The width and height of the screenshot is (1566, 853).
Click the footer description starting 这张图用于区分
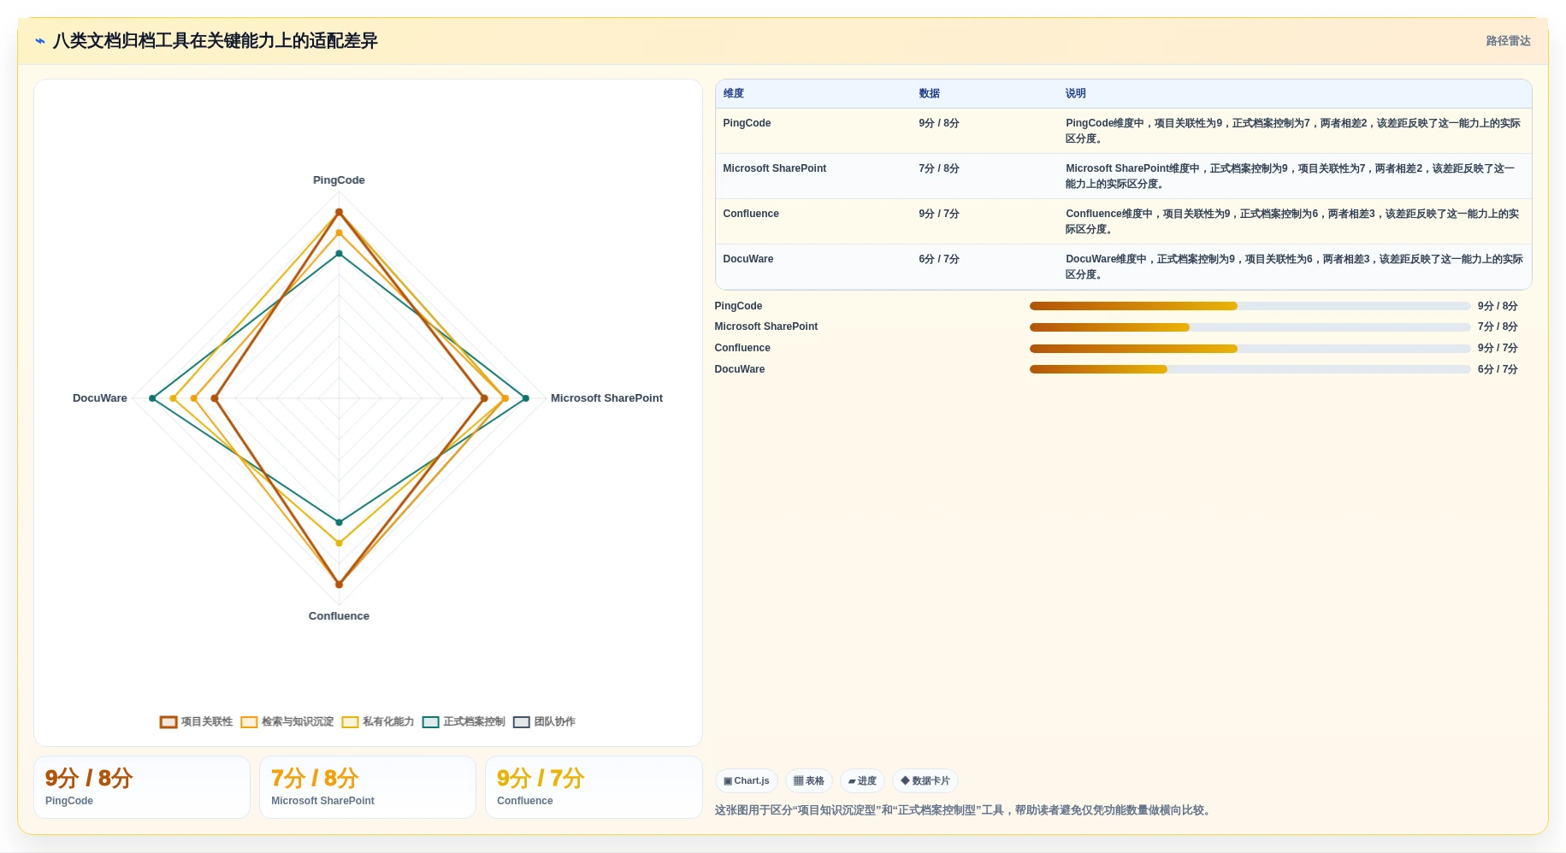tap(964, 810)
